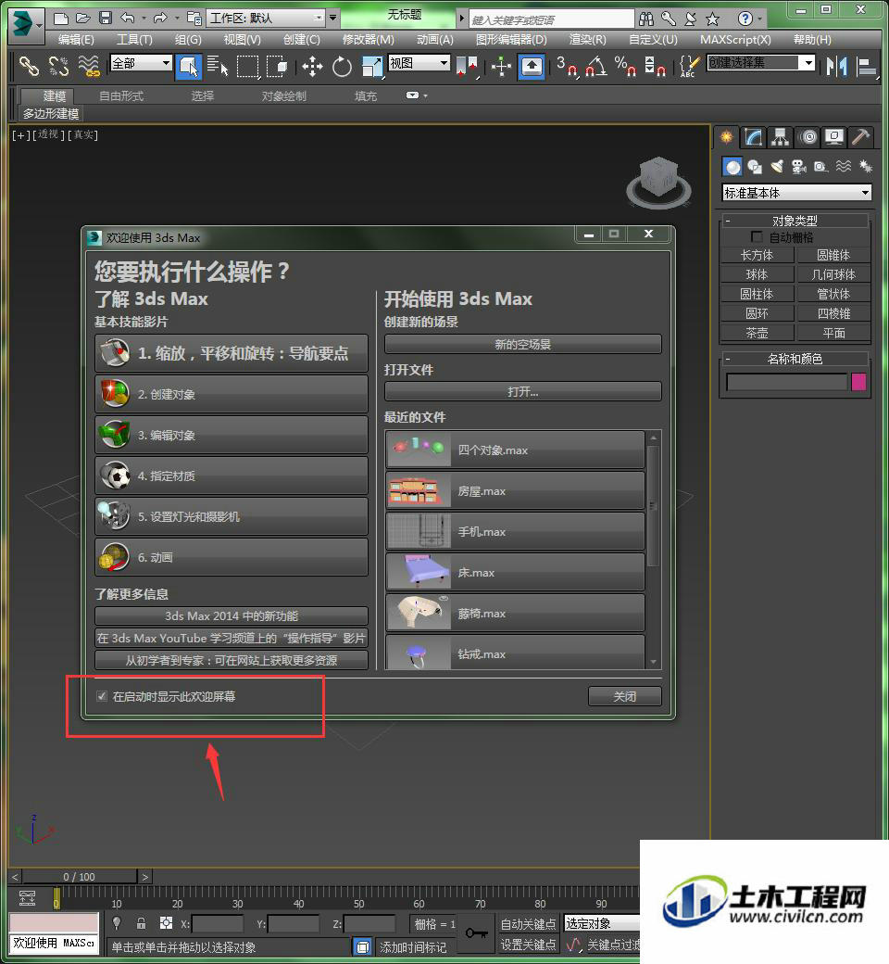
Task: Enable the 自动栅格 checkbox
Action: [x=757, y=236]
